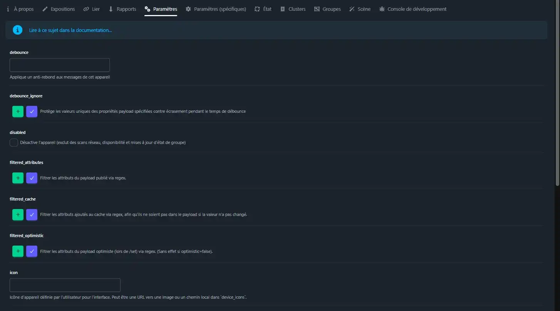Confirm debounce_ignore with the purple checkmark button
The width and height of the screenshot is (560, 311).
point(32,111)
